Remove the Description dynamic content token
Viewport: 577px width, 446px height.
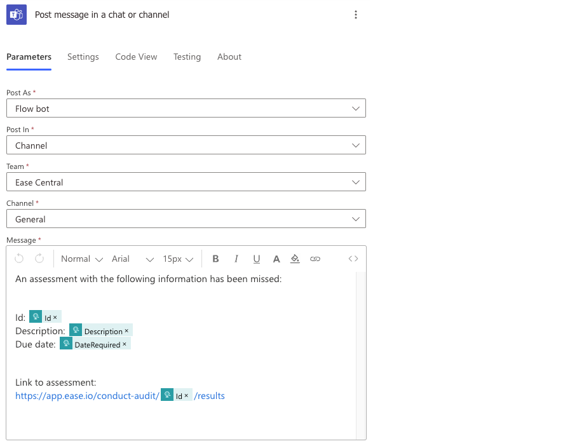point(126,331)
